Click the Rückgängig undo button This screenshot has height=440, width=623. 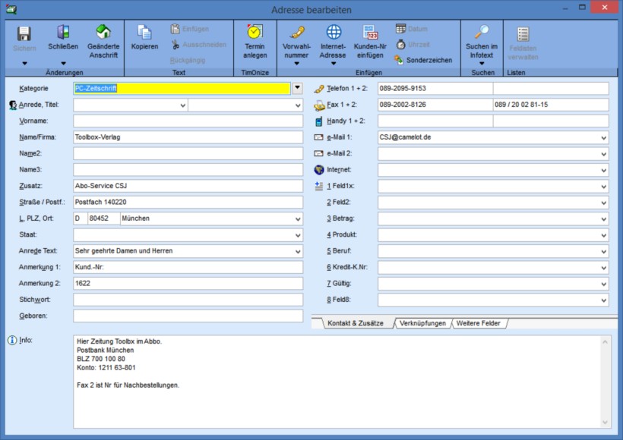pos(188,60)
